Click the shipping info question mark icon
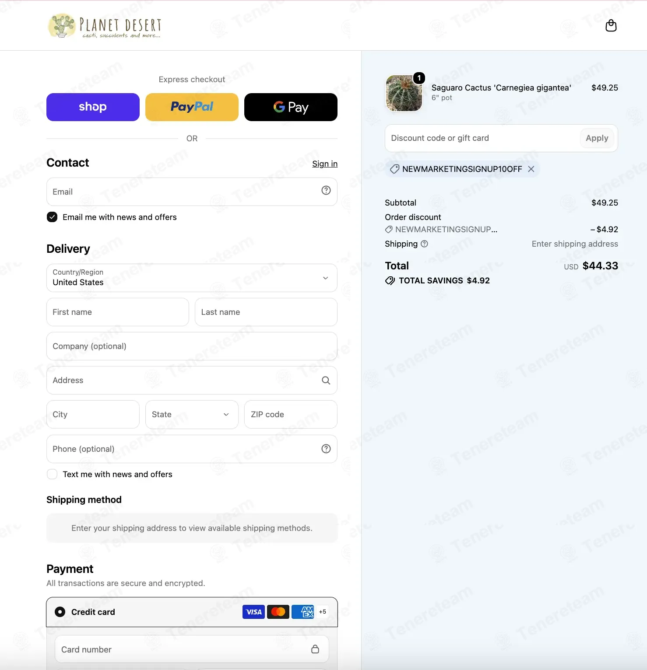 [x=424, y=244]
